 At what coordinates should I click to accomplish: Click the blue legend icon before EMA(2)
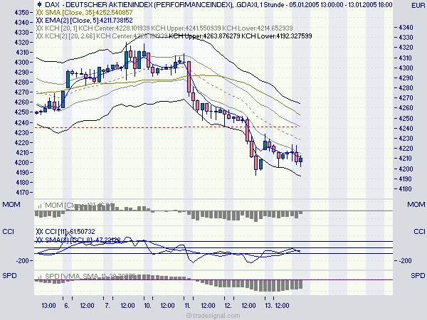[39, 21]
